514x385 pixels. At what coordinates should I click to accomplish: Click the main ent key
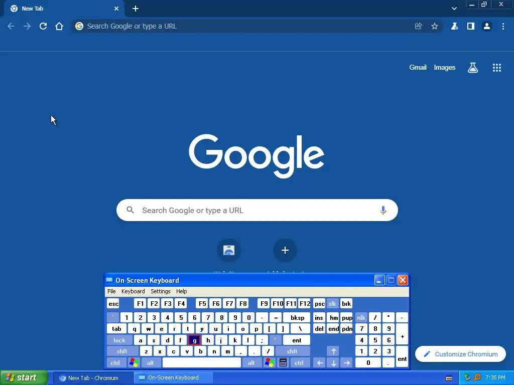click(x=297, y=340)
